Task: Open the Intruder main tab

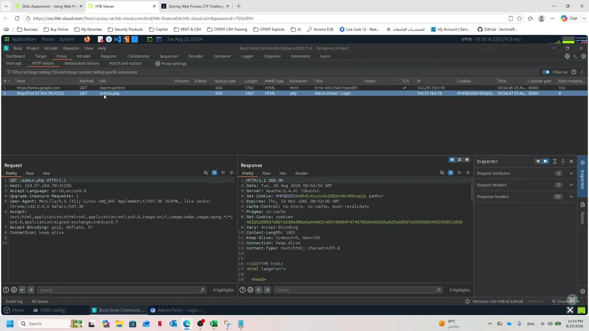Action: [x=83, y=56]
